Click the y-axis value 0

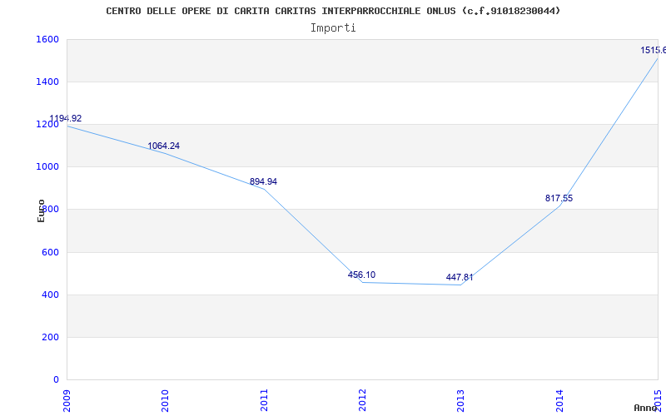tap(56, 379)
